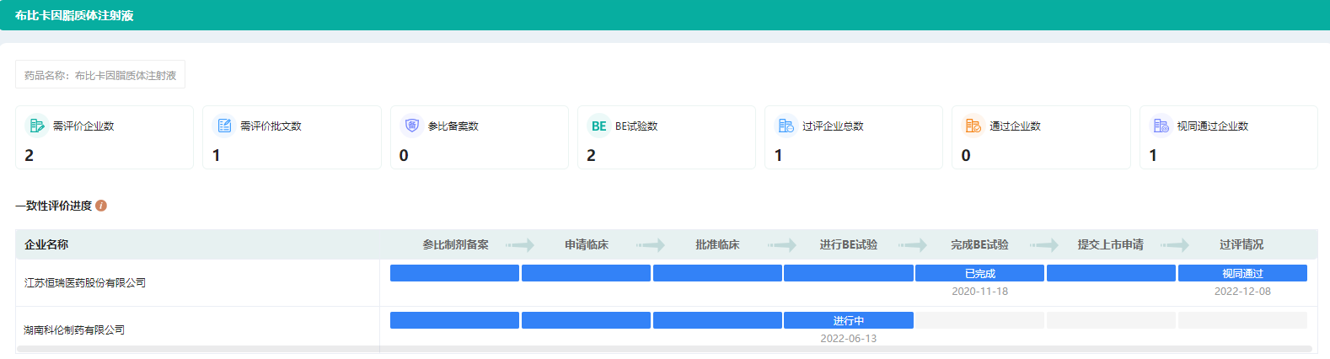
Task: Open 江苏恒瑞医药股份有限公司 company row
Action: pos(85,283)
